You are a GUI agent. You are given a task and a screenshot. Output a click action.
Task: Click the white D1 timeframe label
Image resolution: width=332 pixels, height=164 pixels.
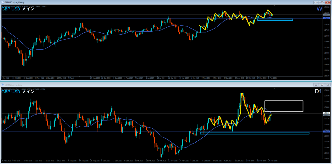click(x=318, y=92)
